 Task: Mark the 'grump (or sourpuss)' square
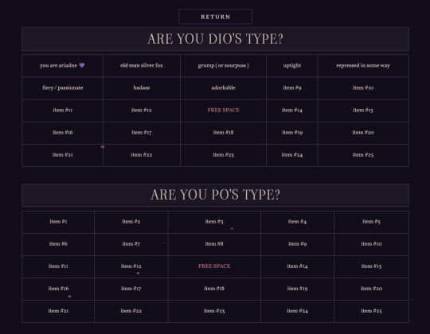(223, 65)
